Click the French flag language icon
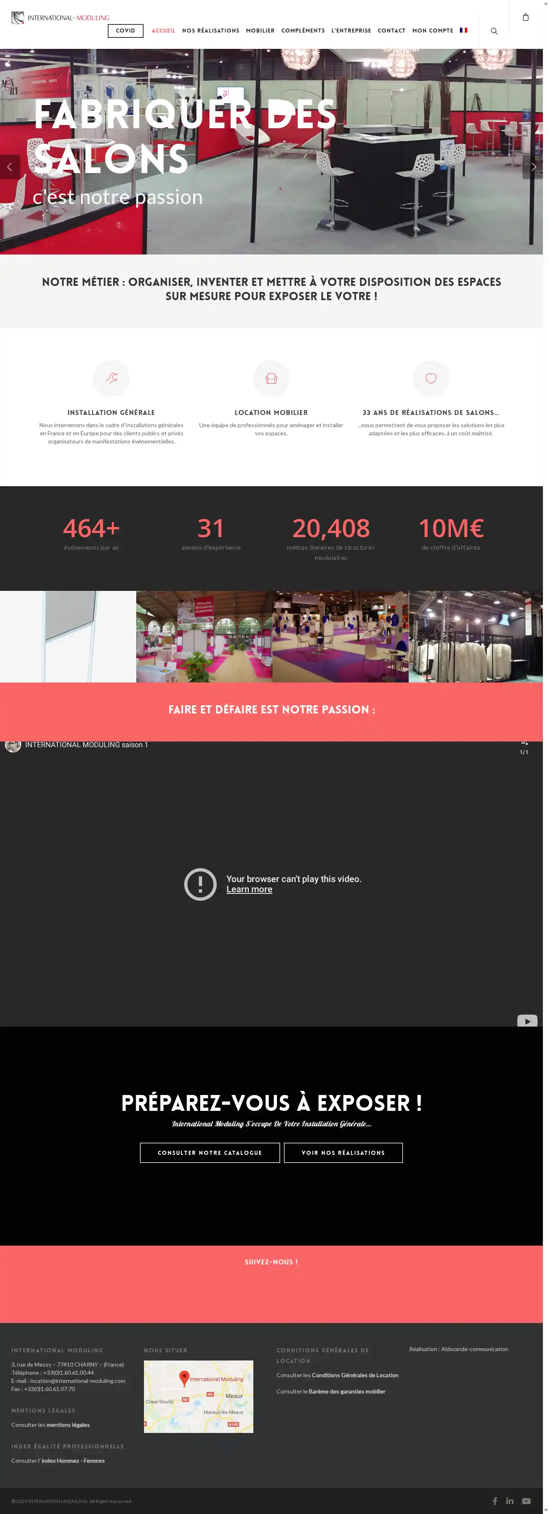Screen dimensions: 549x1514 click(x=463, y=31)
